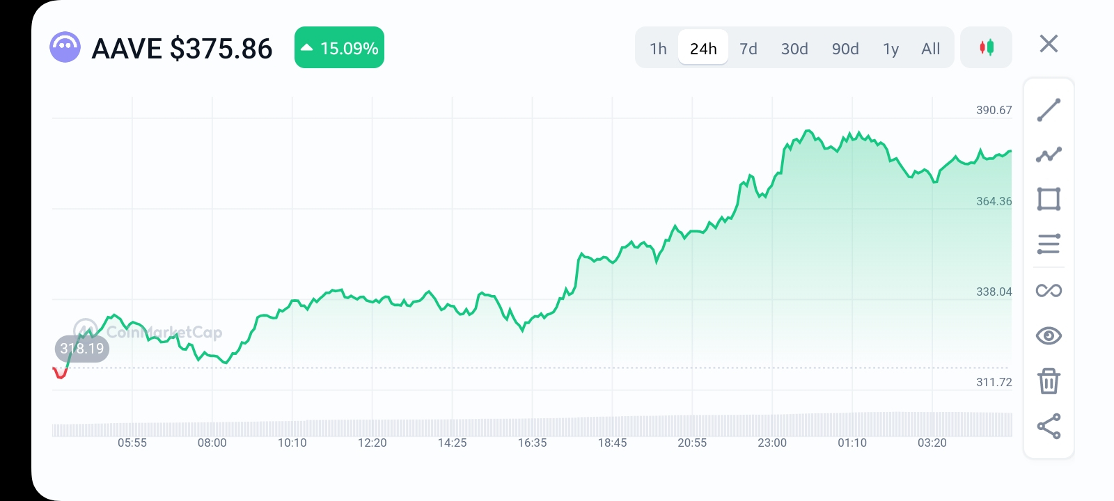Click the 05:55 time axis label
This screenshot has width=1114, height=501.
[132, 443]
